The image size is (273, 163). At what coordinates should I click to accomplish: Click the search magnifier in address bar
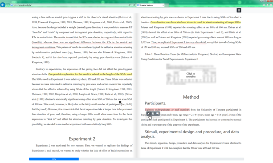coord(130,5)
